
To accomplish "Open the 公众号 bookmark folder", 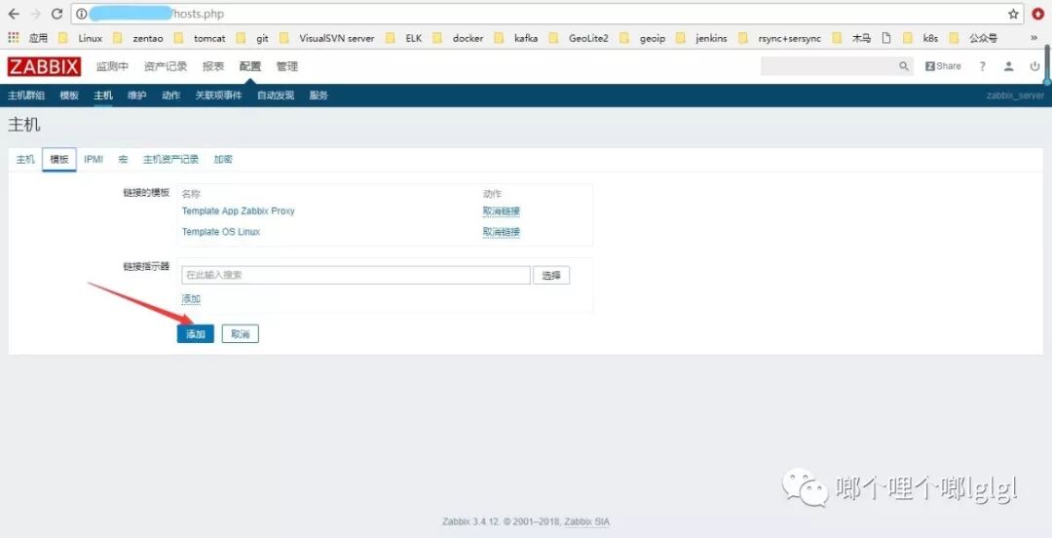I will 973,38.
